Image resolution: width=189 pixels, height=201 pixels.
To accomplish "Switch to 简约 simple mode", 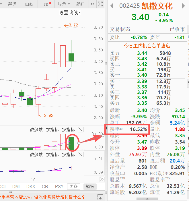I will click(80, 4).
